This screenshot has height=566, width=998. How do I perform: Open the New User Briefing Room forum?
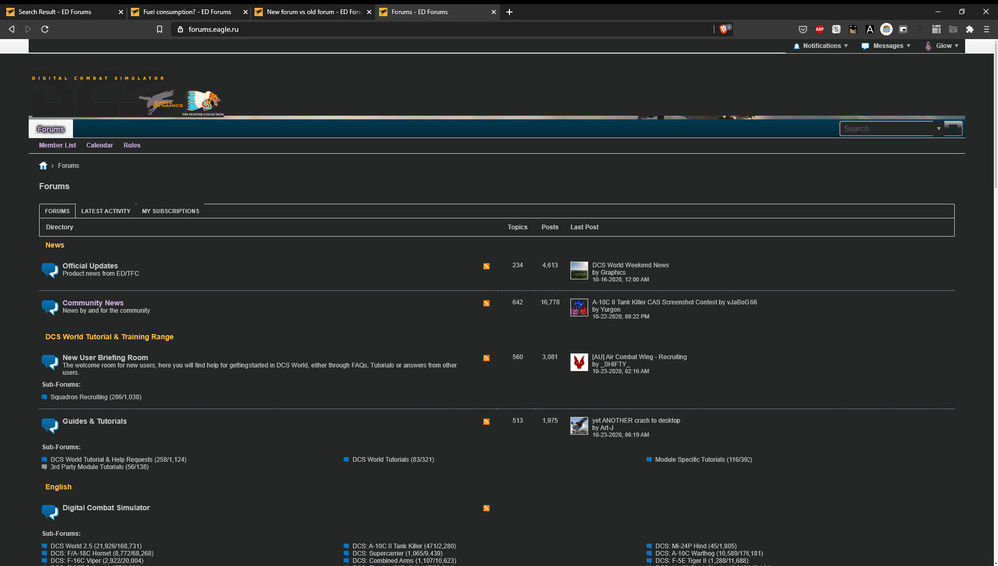point(105,357)
